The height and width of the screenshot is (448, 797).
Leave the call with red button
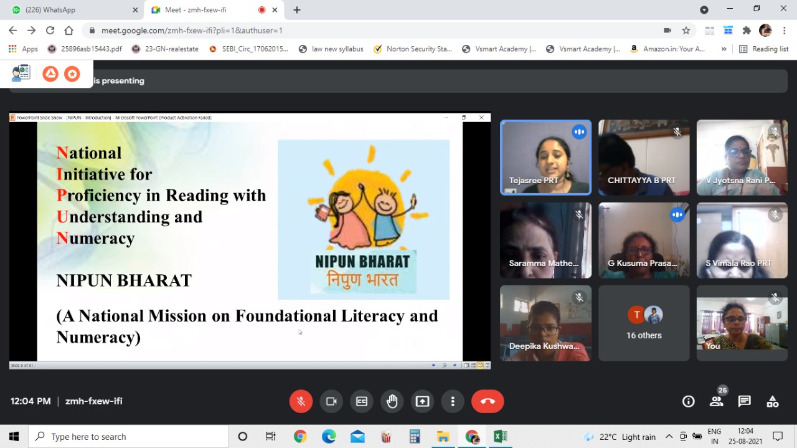488,401
